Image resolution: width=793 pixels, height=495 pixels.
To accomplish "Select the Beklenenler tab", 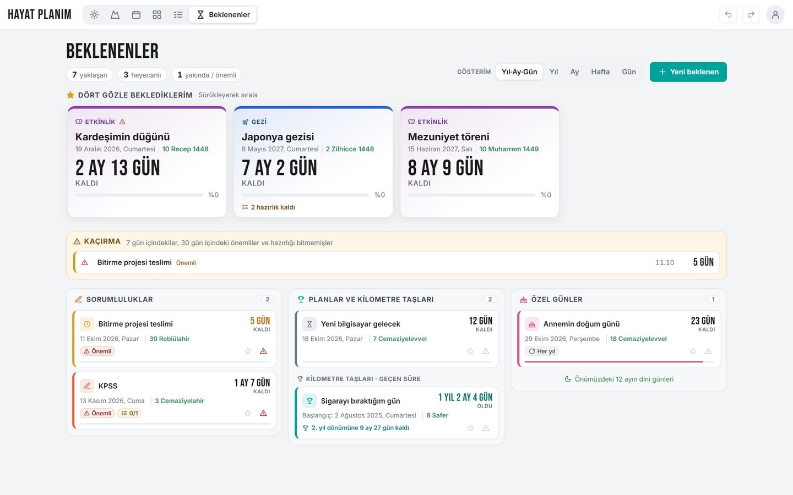I will [x=223, y=15].
